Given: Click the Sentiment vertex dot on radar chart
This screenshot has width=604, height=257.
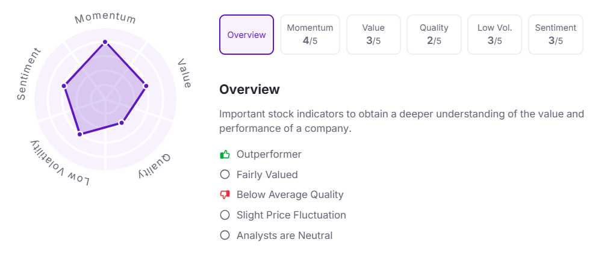Looking at the screenshot, I should pos(64,85).
